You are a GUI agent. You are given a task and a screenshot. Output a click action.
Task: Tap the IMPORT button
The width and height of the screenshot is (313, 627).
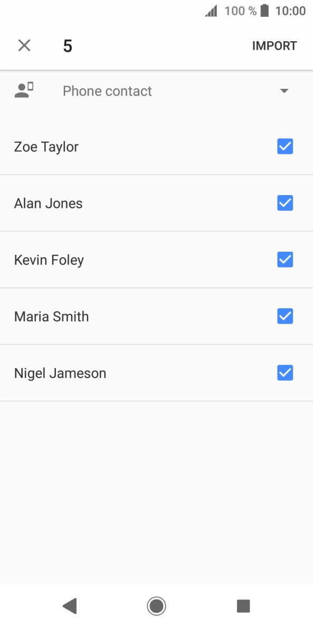pos(274,45)
